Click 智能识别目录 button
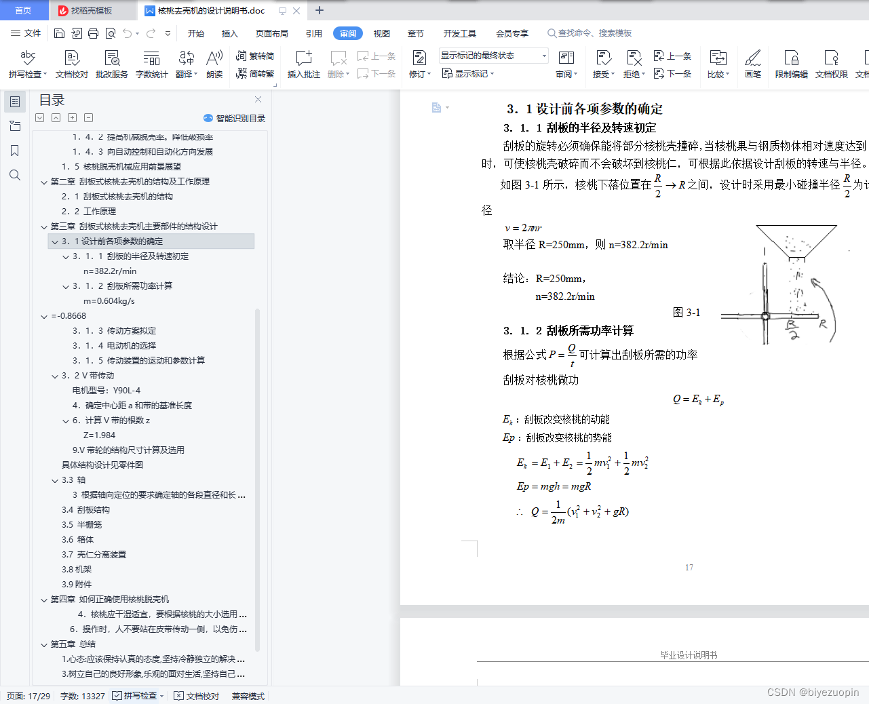This screenshot has height=704, width=869. coord(235,118)
